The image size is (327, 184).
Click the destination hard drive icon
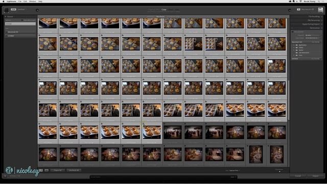(x=320, y=10)
